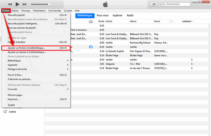Image resolution: width=211 pixels, height=136 pixels.
Task: Choose Nouvelle playlist menu entry
Action: [x=36, y=15]
